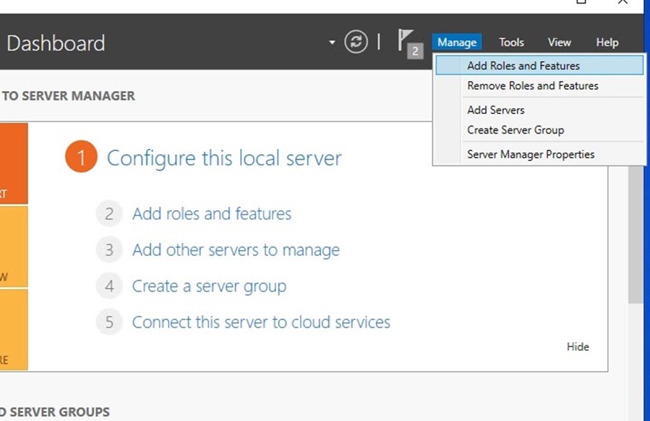Choose Add Roles and Features from menu
Viewport: 650px width, 421px height.
(x=539, y=66)
